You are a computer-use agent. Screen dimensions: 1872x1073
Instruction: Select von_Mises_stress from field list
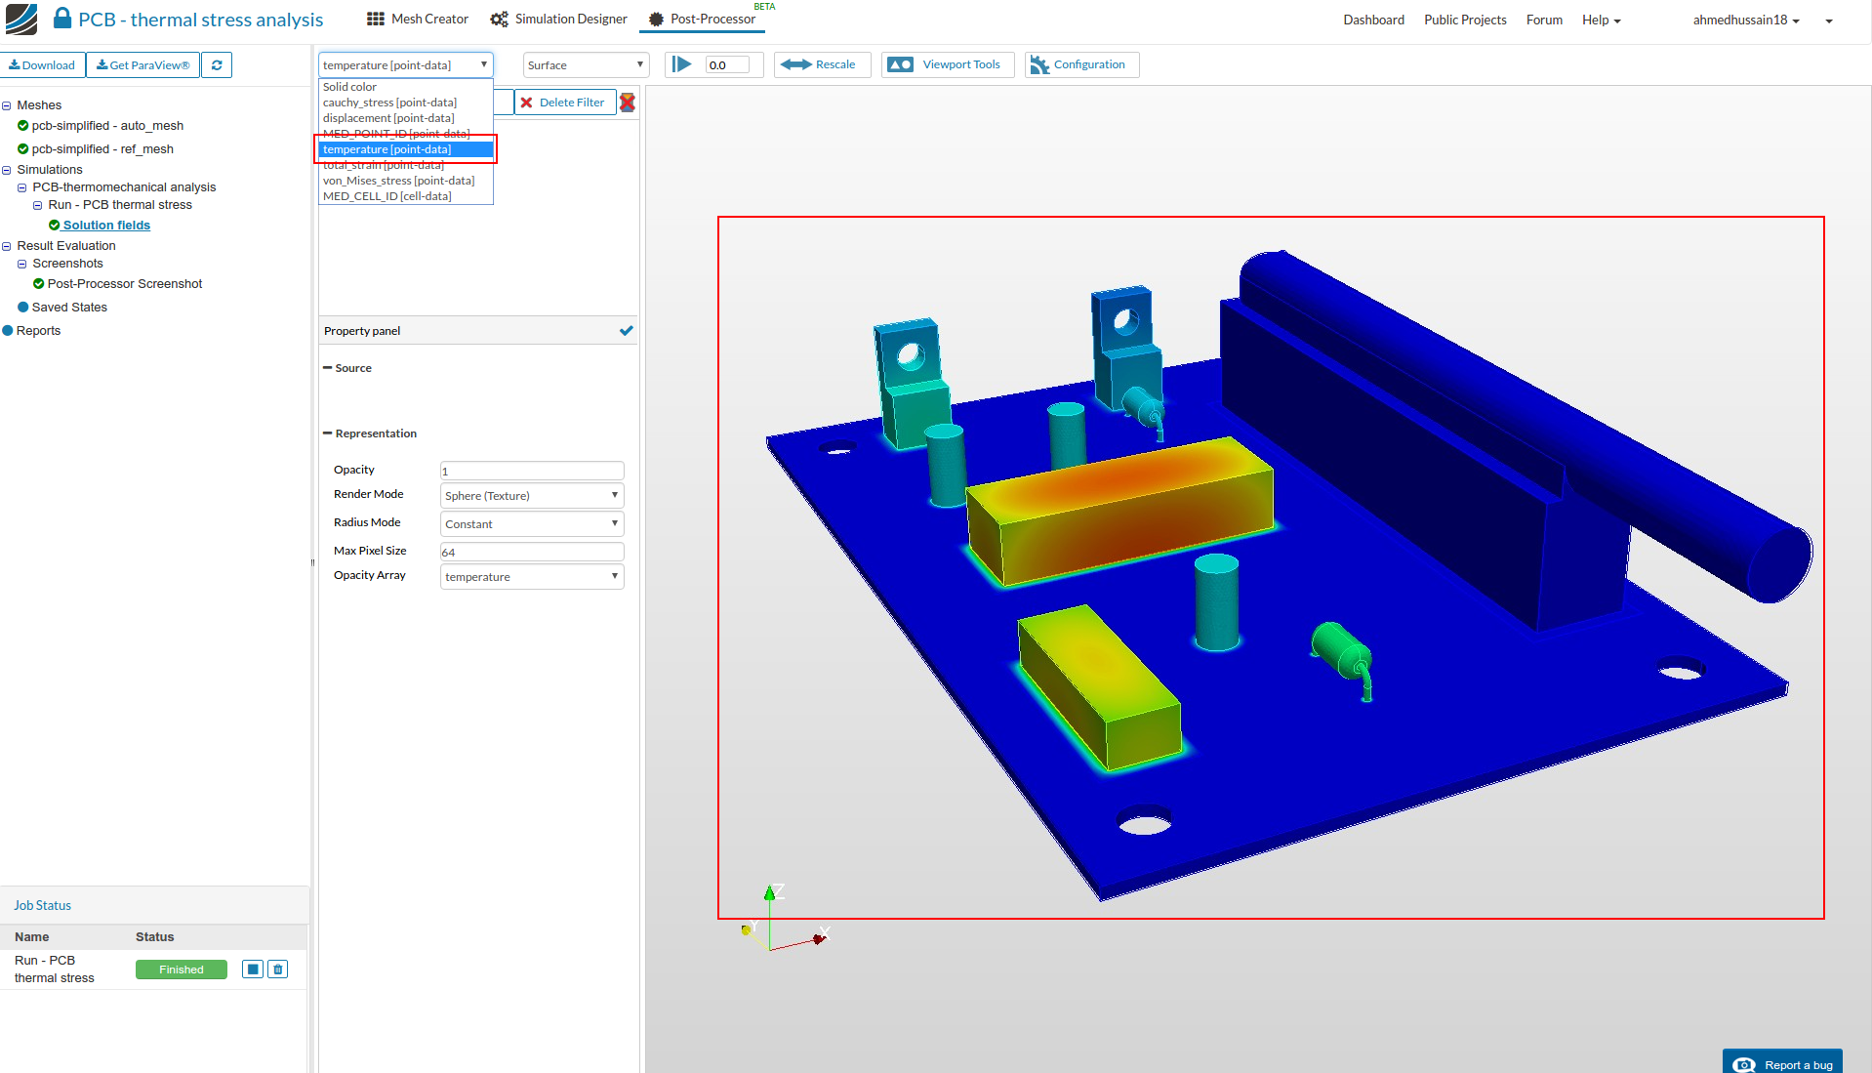(x=398, y=181)
